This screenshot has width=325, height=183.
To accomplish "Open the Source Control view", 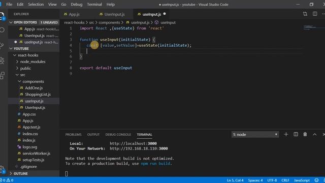I will (2, 45).
